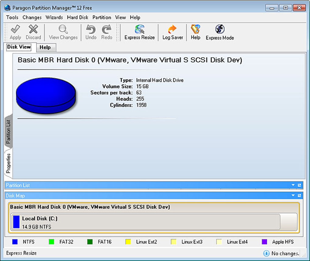Click the Basic MBR Hard Disk 0 heading
The image size is (310, 261).
(x=130, y=60)
